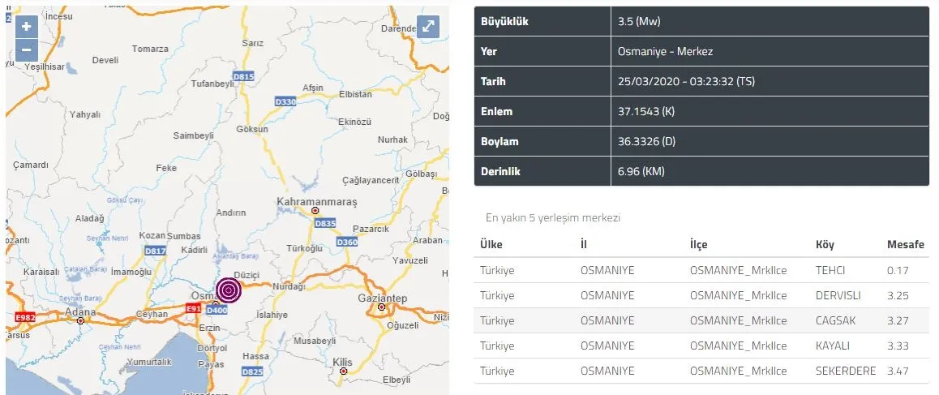939x395 pixels.
Task: Select the Adana city marker
Action: pyautogui.click(x=80, y=320)
